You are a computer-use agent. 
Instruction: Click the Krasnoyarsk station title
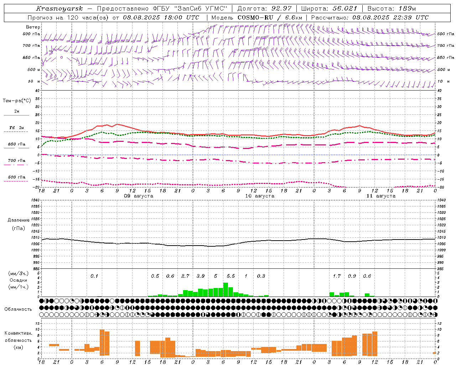(59, 9)
